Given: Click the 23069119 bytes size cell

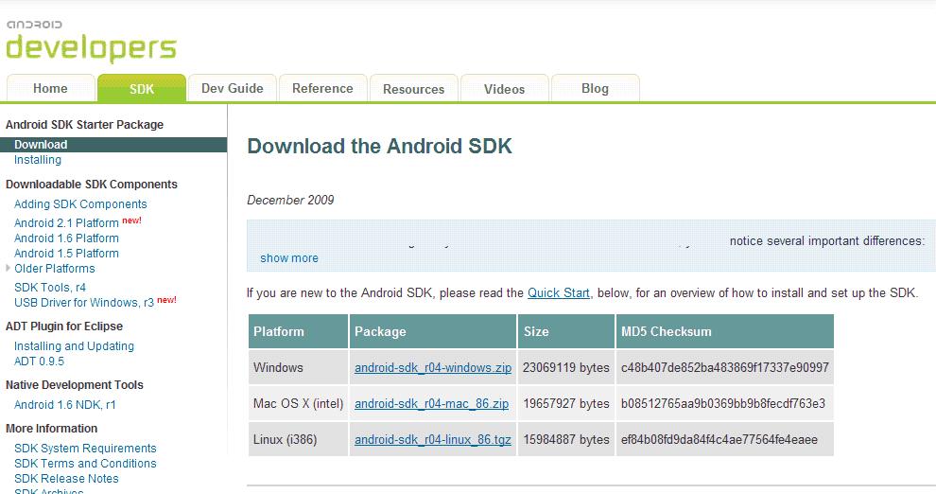Looking at the screenshot, I should [x=566, y=367].
